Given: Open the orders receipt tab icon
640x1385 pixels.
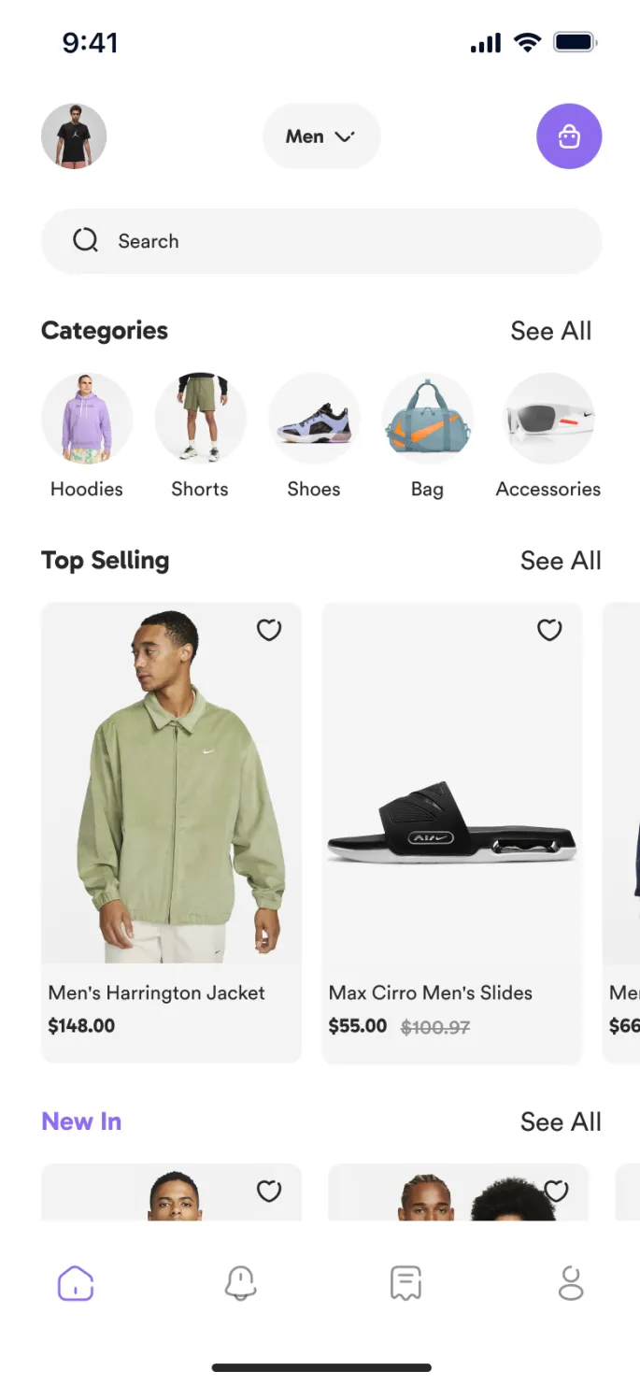Looking at the screenshot, I should [x=405, y=1283].
